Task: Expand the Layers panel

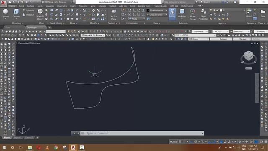Action: click(222, 23)
